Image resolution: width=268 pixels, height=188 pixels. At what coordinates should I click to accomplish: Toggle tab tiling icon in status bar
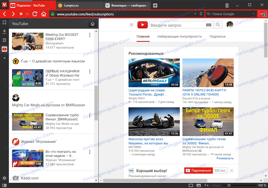pyautogui.click(x=191, y=185)
